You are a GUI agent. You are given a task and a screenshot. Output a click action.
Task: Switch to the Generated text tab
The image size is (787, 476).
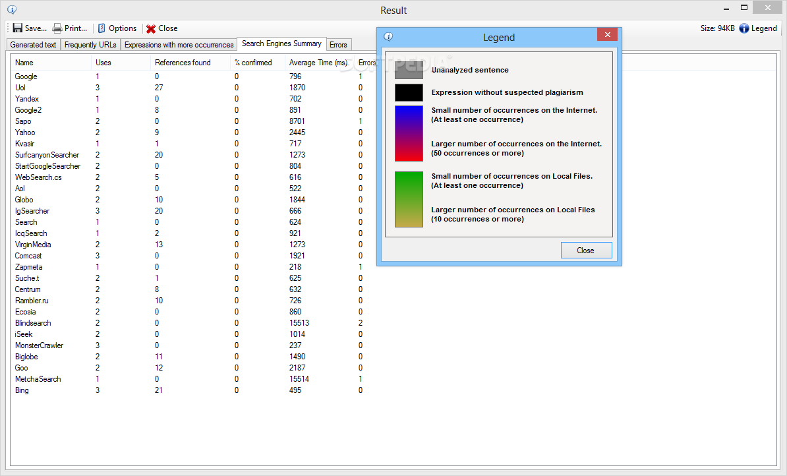click(x=33, y=45)
